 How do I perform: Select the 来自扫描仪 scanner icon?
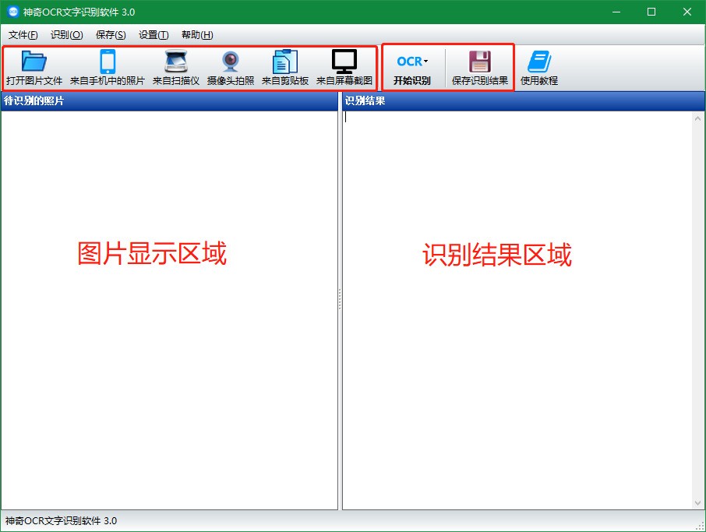click(176, 68)
